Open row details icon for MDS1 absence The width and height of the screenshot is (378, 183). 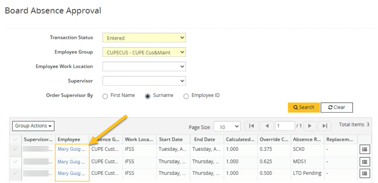click(364, 162)
